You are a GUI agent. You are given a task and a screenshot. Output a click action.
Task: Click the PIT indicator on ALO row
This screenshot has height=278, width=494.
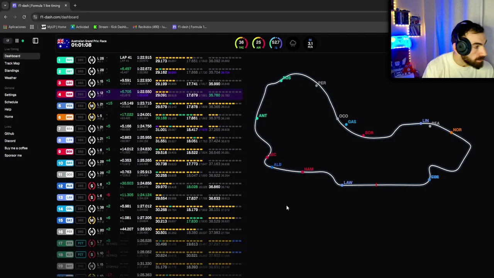(x=80, y=254)
